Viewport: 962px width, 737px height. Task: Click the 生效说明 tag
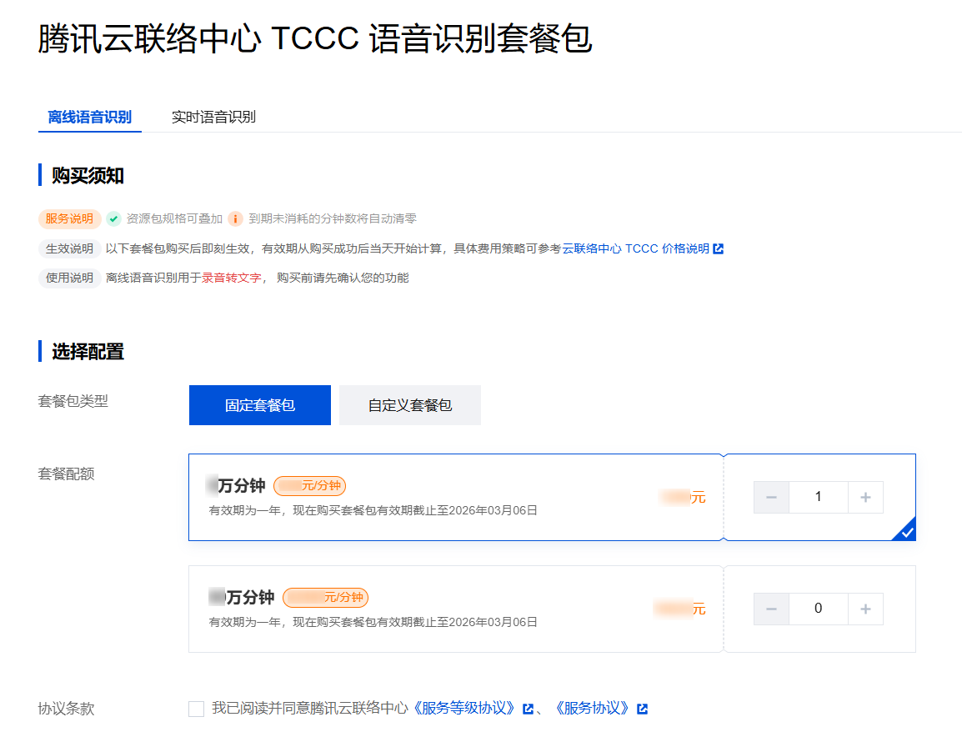[69, 248]
